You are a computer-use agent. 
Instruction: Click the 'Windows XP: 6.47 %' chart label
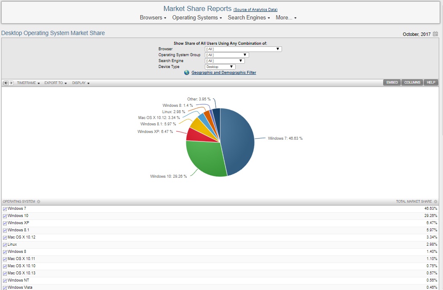tap(155, 132)
